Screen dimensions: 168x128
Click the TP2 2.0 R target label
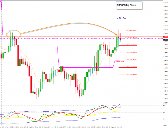coord(132,52)
